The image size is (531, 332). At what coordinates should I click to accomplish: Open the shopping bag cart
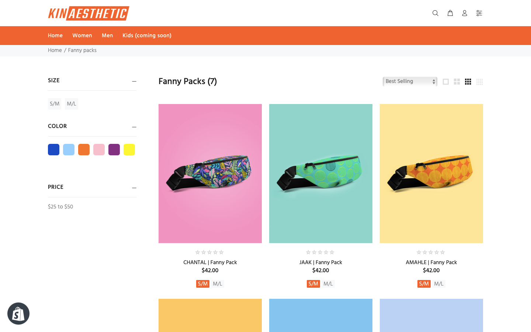coord(450,13)
